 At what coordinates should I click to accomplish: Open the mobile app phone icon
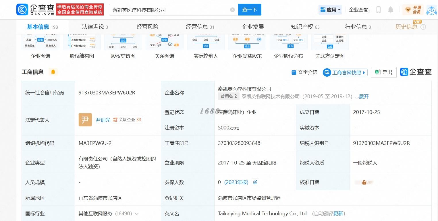[379, 10]
